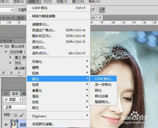Open the 窗口(W) menu
Image resolution: width=158 pixels, height=128 pixels.
(78, 2)
